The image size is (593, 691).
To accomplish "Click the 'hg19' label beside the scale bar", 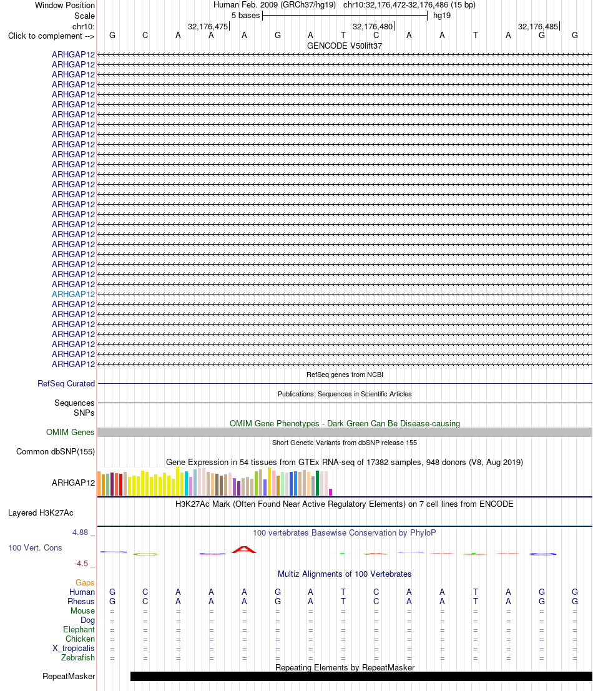I will 442,16.
